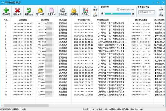Viewport: 166px width, 111px height.
Task: Click the 反选 invert selection button
Action: [x=161, y=14]
